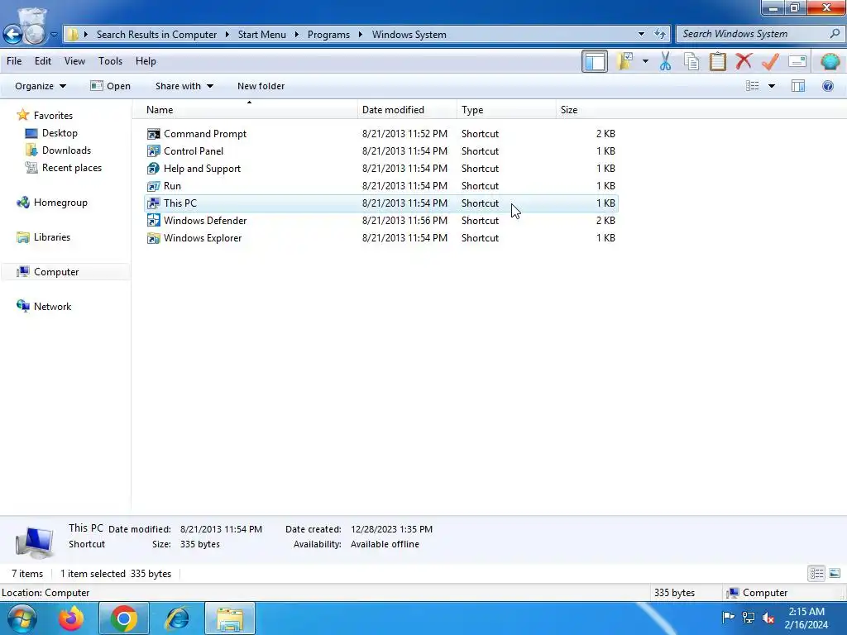Open the view options dropdown arrow
Screen dimensions: 847x635
(772, 86)
